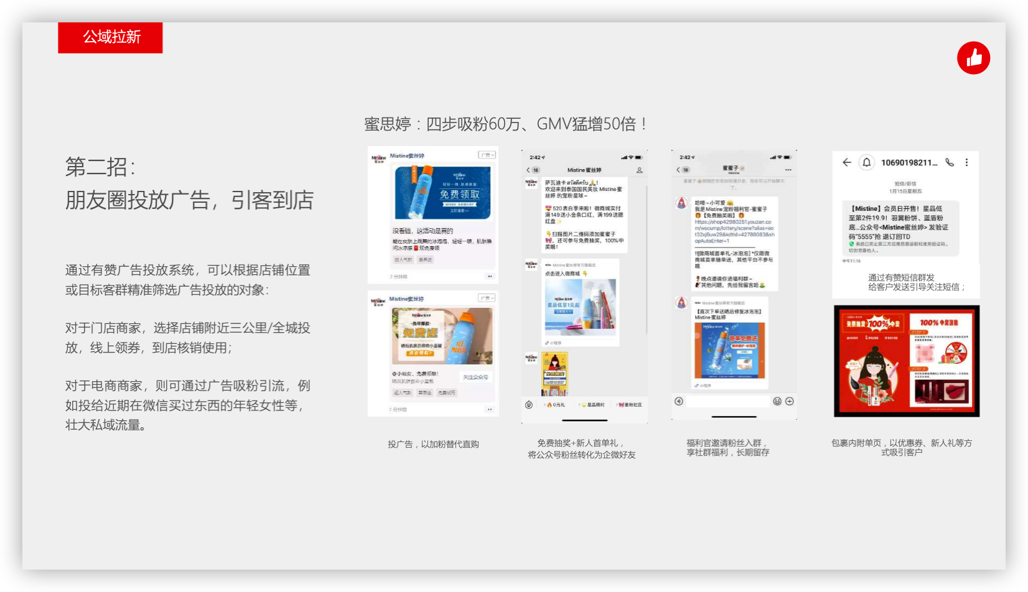
Task: Tap 关注公众号 button in lower Moments ad
Action: pos(475,377)
